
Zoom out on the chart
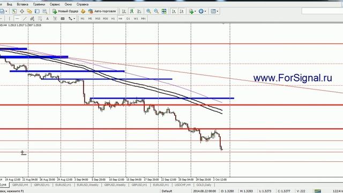point(156,11)
